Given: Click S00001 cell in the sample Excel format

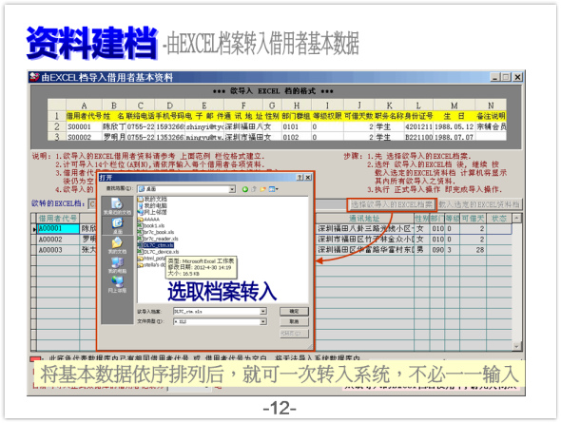Looking at the screenshot, I should (x=84, y=126).
